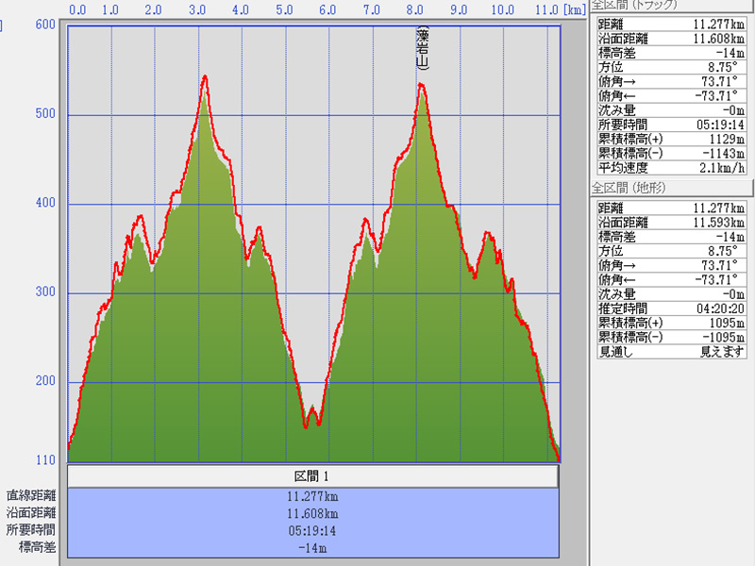
Task: Click the 600 elevation label on the vertical axis
Action: tap(45, 25)
